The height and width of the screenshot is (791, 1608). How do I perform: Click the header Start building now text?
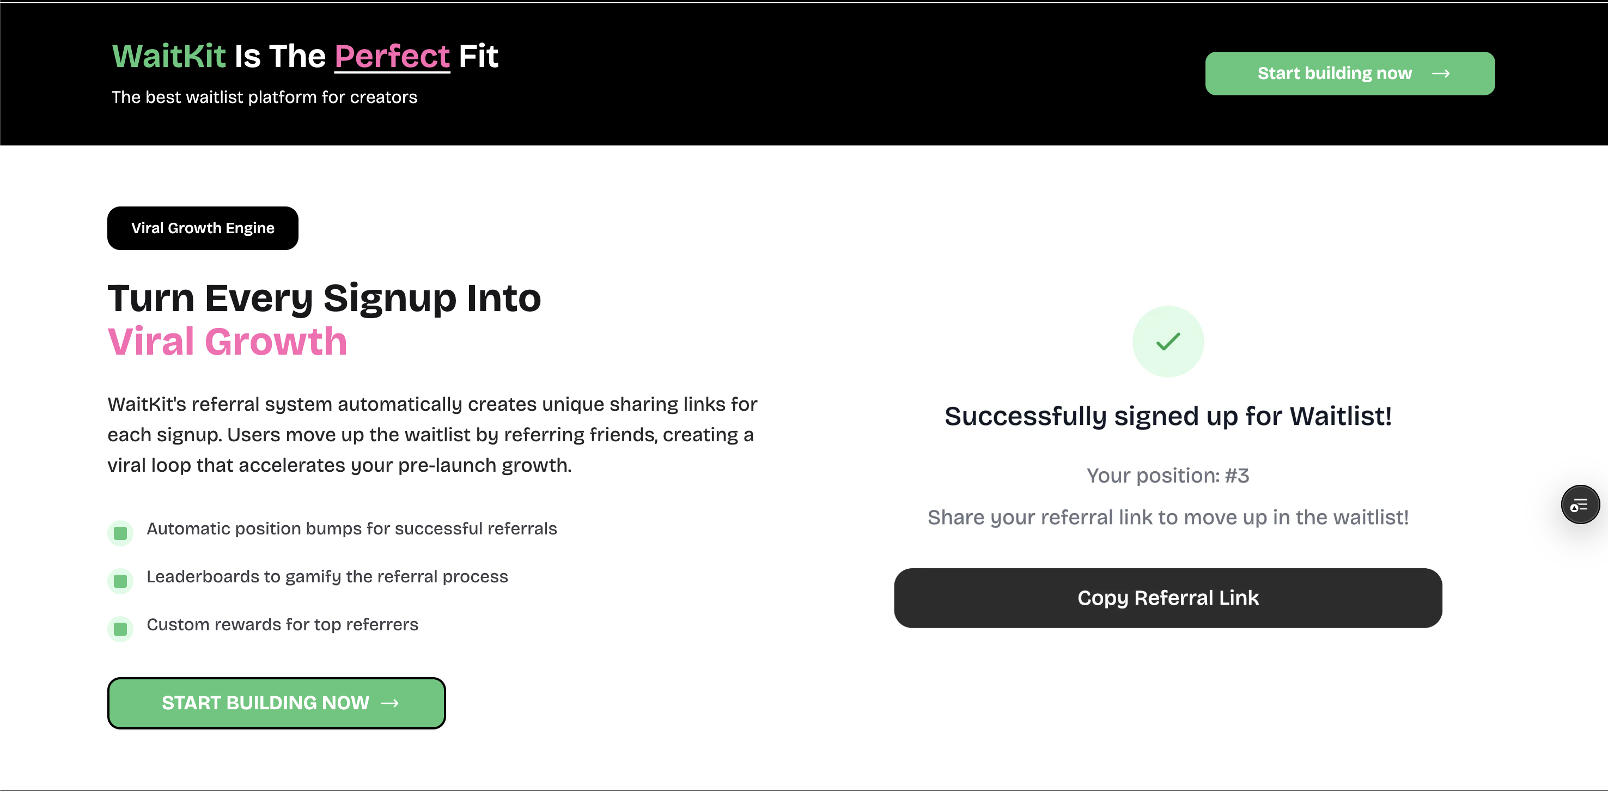[1334, 73]
